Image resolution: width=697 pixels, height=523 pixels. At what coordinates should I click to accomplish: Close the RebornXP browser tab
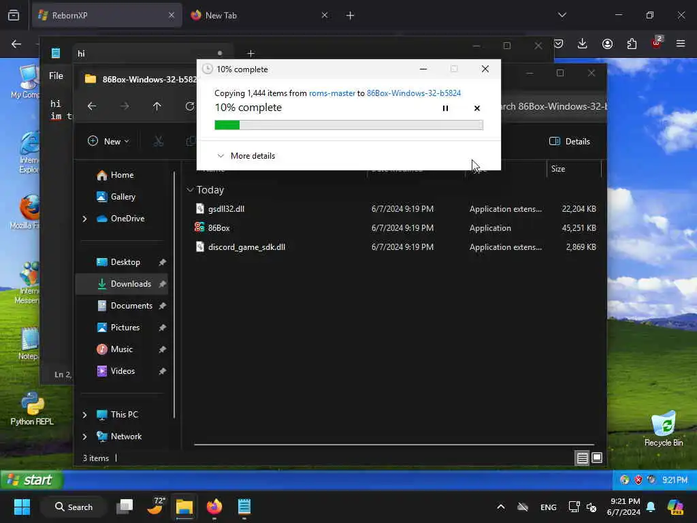coord(171,15)
